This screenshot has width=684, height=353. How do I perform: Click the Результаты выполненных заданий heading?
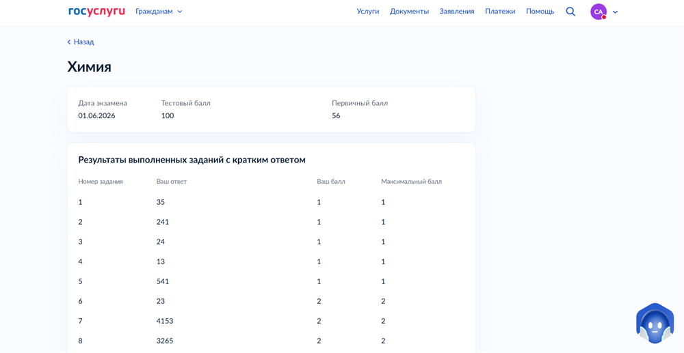[192, 160]
